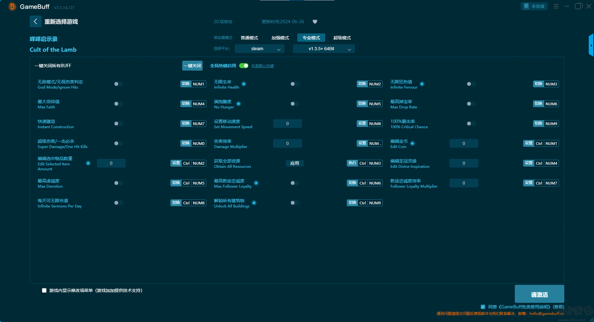Switch on Max Drop Rate
The height and width of the screenshot is (322, 594).
coord(471,104)
